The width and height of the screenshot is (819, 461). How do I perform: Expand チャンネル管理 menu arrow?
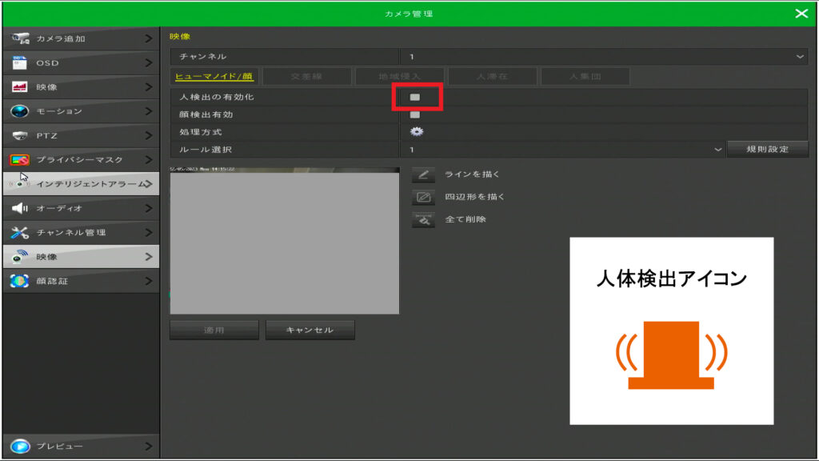149,232
